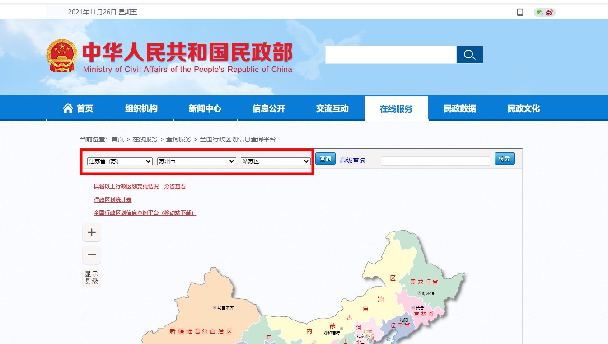
Task: Zoom out the map with minus button
Action: (x=92, y=255)
